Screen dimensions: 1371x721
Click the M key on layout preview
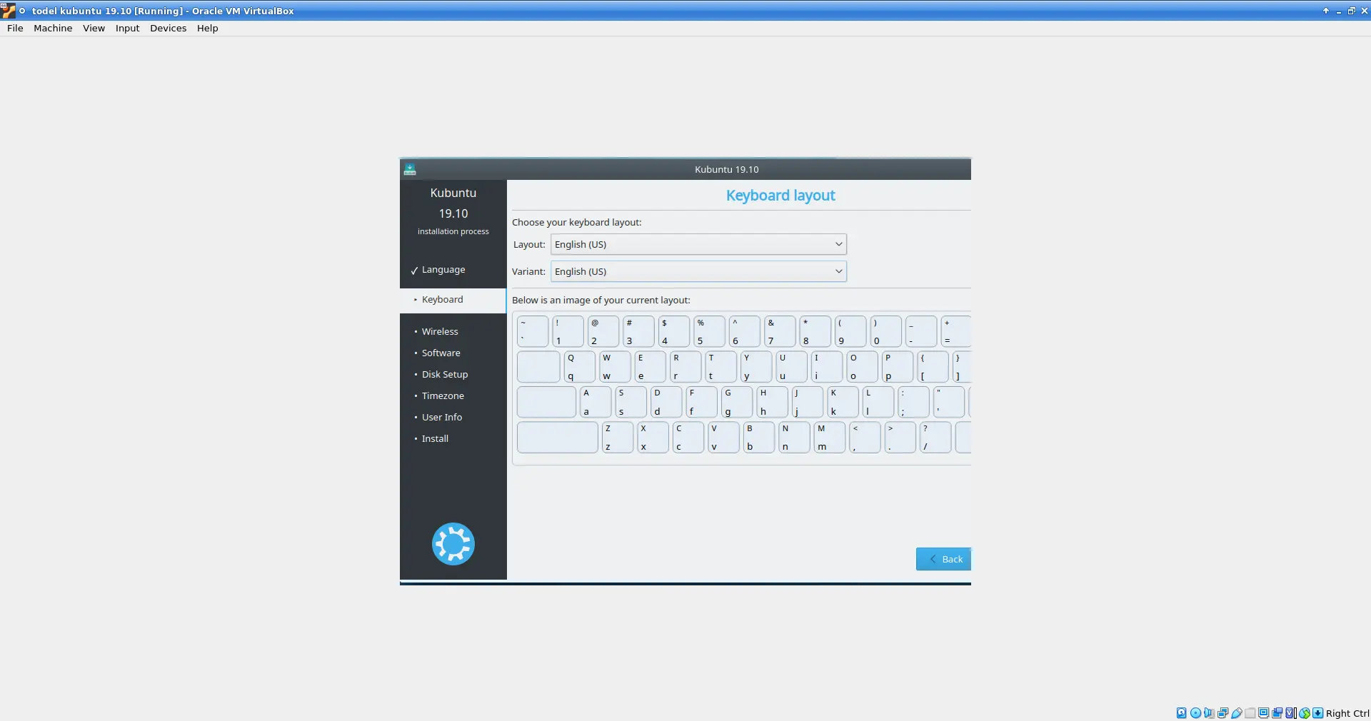click(x=830, y=437)
